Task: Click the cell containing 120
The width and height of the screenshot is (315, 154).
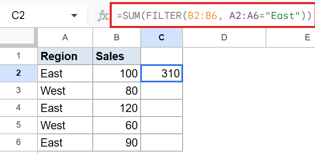Action: pyautogui.click(x=117, y=108)
